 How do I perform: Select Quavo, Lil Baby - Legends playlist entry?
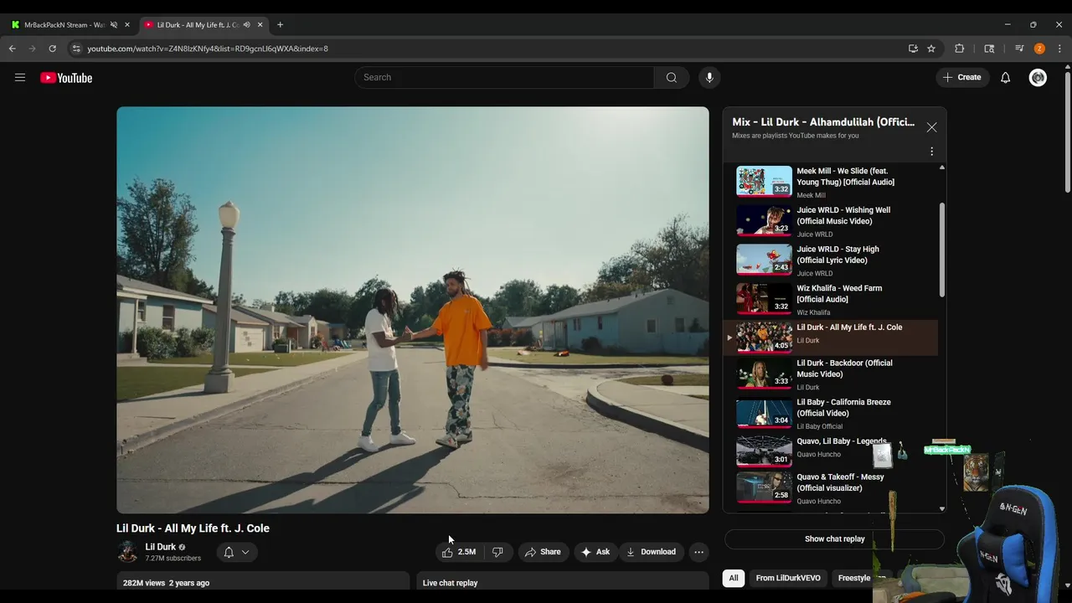830,451
